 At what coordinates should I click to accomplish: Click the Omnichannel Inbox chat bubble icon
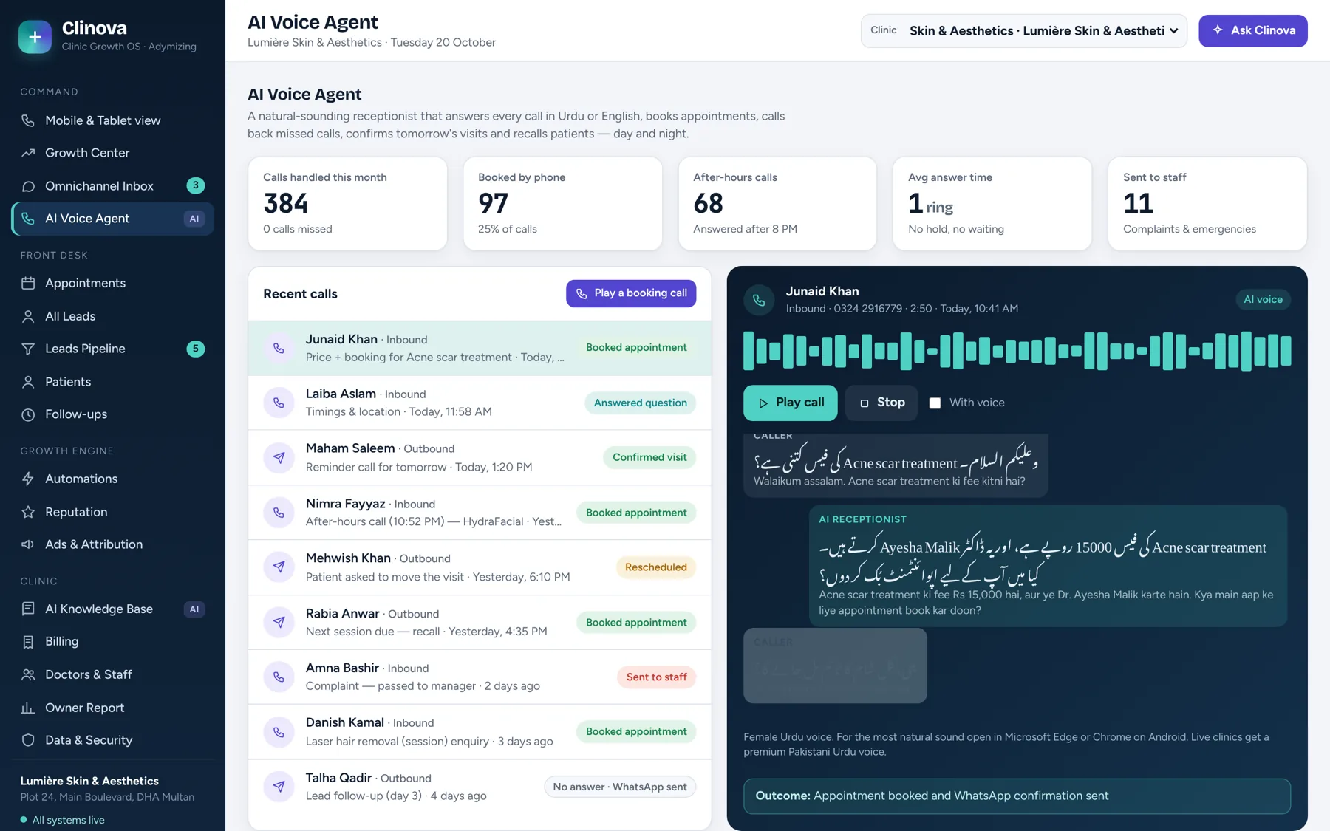pyautogui.click(x=28, y=186)
